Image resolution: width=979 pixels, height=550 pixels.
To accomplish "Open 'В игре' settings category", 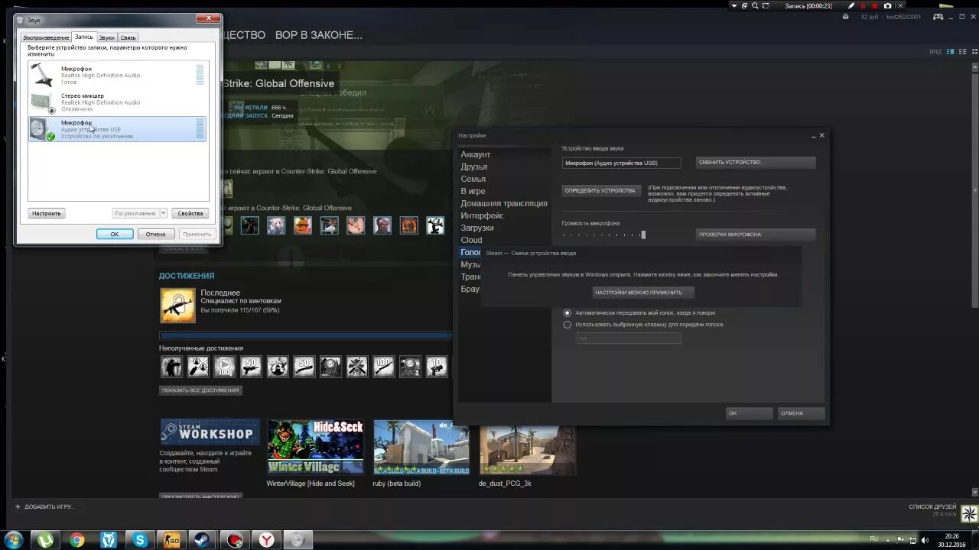I will 473,191.
